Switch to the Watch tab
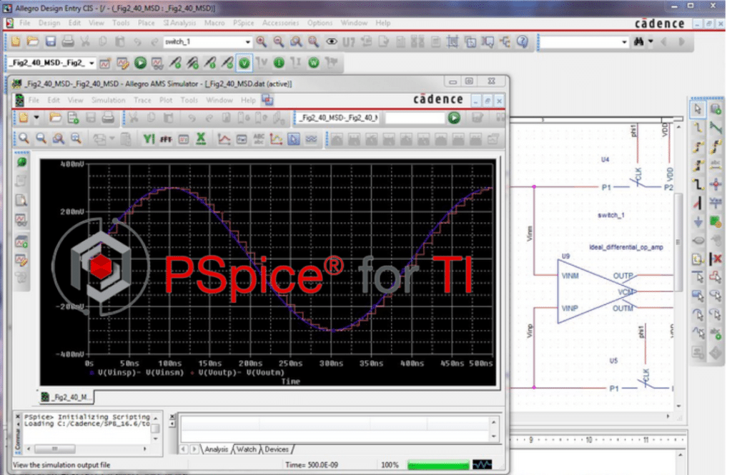The width and height of the screenshot is (732, 475). [x=246, y=449]
